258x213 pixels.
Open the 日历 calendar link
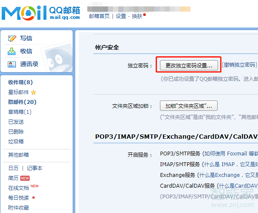point(13,168)
